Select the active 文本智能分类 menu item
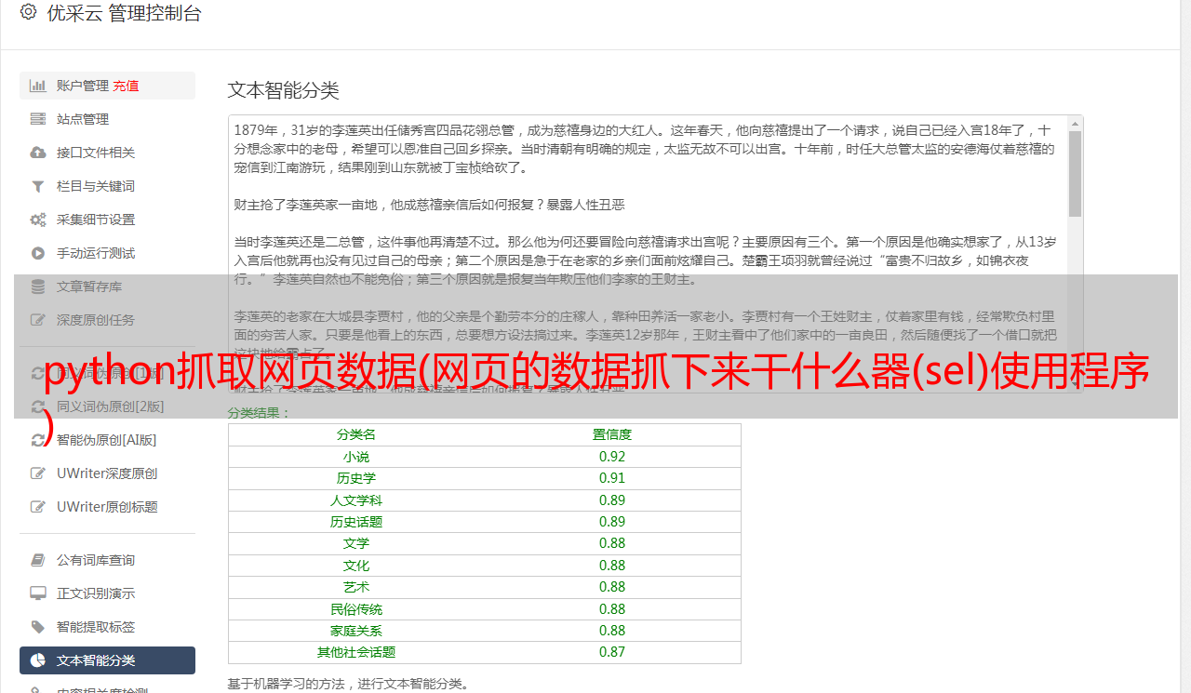Image resolution: width=1191 pixels, height=693 pixels. [107, 660]
